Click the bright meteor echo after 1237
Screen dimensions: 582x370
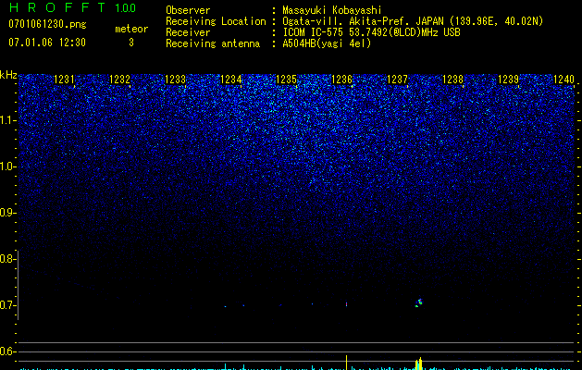(418, 302)
